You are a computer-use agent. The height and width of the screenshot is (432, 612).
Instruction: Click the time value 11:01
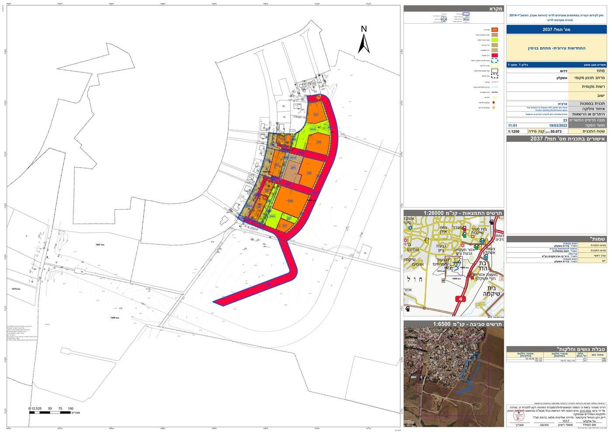(x=513, y=125)
